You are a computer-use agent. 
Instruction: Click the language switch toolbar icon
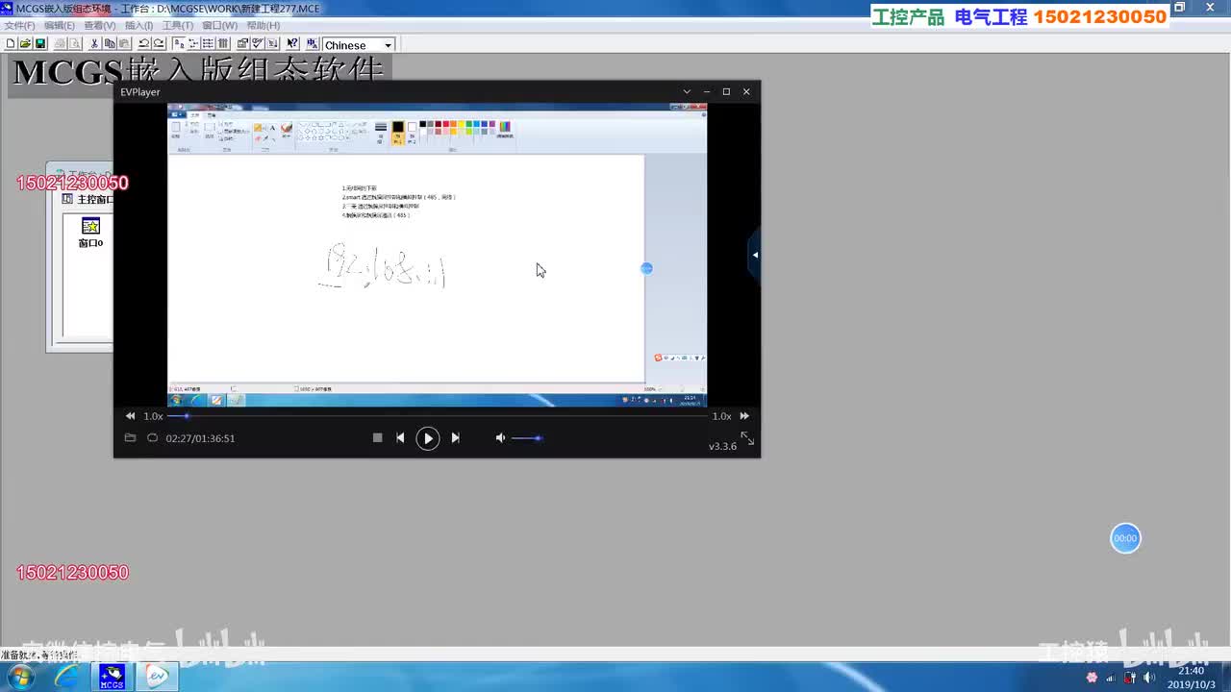tap(312, 44)
